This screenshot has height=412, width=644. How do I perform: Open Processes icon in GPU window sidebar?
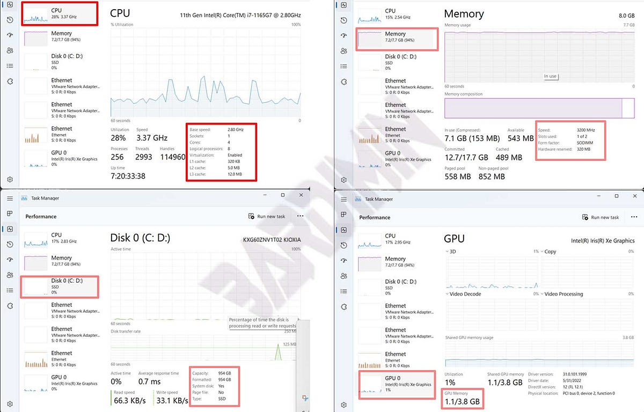(343, 215)
